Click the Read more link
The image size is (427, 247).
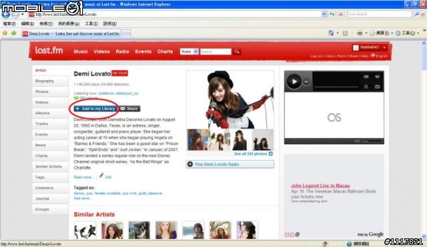coord(83,177)
